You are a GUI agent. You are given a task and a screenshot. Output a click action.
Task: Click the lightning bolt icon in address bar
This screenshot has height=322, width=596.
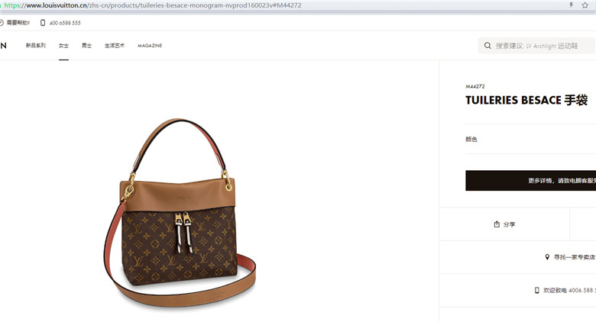(571, 5)
